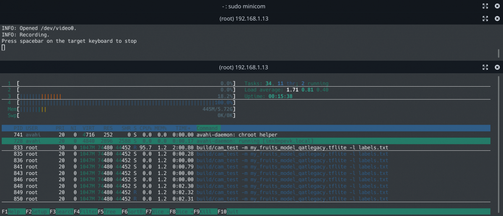Toggle Tree view with F5 button
503x216 pixels.
click(110, 212)
